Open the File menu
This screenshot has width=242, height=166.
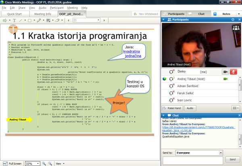click(x=4, y=8)
